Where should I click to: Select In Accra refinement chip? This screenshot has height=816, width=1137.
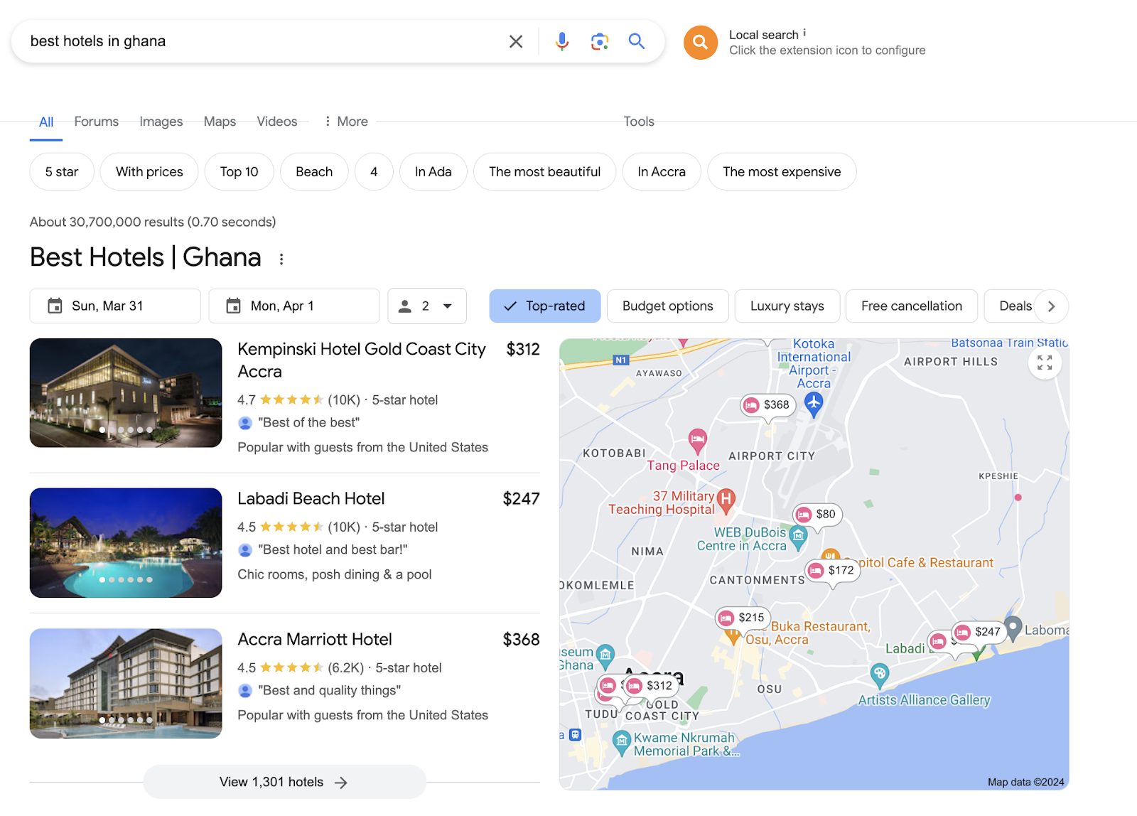[x=662, y=172]
